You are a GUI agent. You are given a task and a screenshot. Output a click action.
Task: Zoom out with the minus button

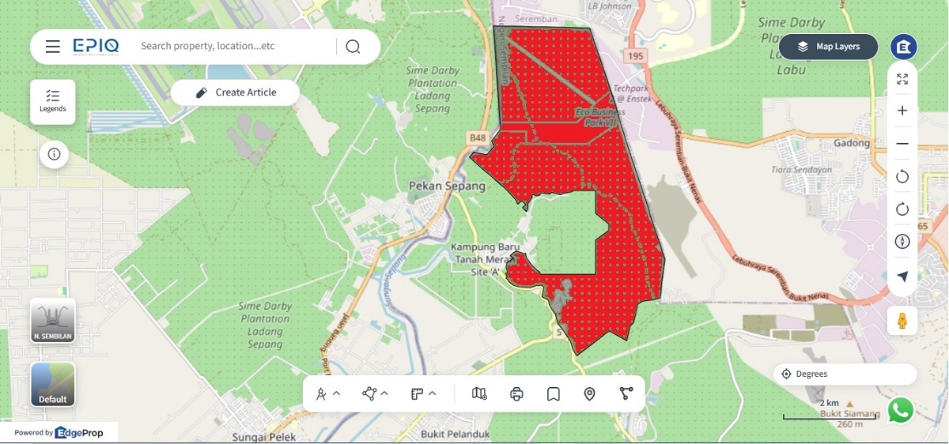(x=902, y=144)
